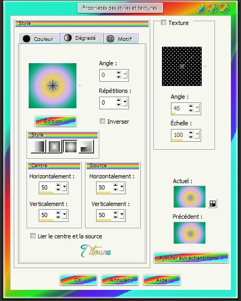Click the multicolor star title bar icon

coord(212,8)
